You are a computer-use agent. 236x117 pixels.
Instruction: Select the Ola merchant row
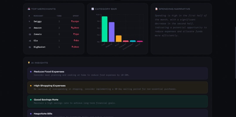54,41
